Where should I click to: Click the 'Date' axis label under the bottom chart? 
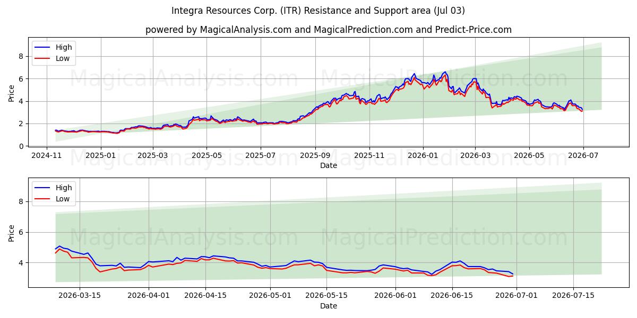[329, 306]
